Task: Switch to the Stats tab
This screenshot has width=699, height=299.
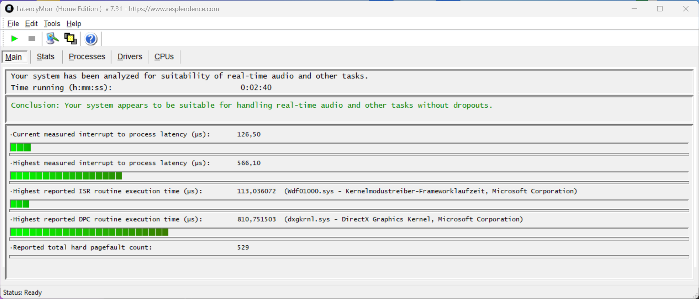Action: click(x=46, y=57)
